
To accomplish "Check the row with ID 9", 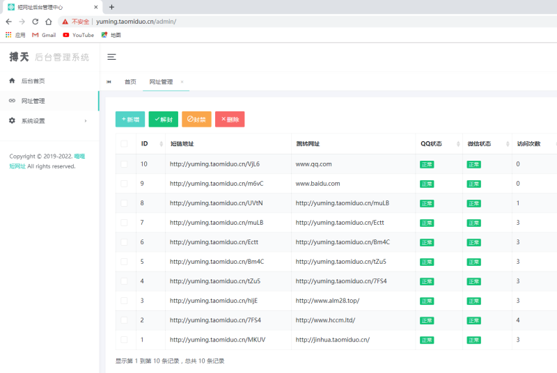I will 124,184.
